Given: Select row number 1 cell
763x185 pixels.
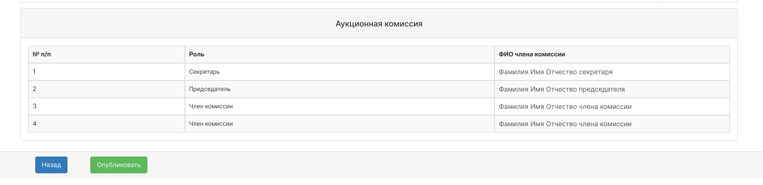Looking at the screenshot, I should tap(107, 72).
